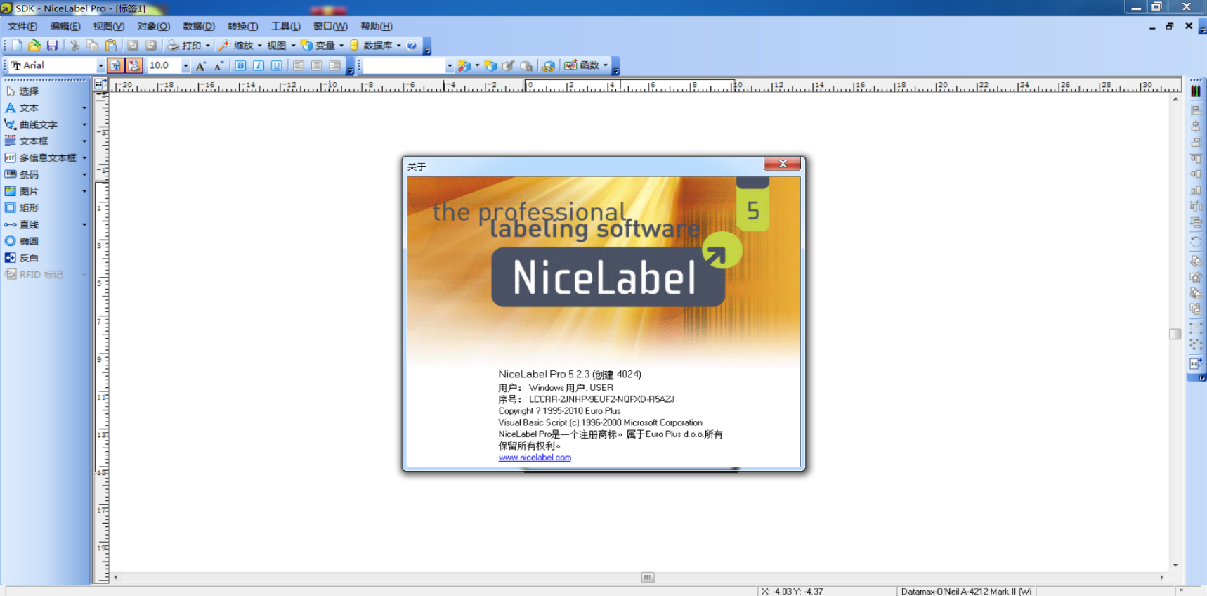Expand the 视图 toolbar dropdown arrow
This screenshot has height=596, width=1207.
[293, 46]
